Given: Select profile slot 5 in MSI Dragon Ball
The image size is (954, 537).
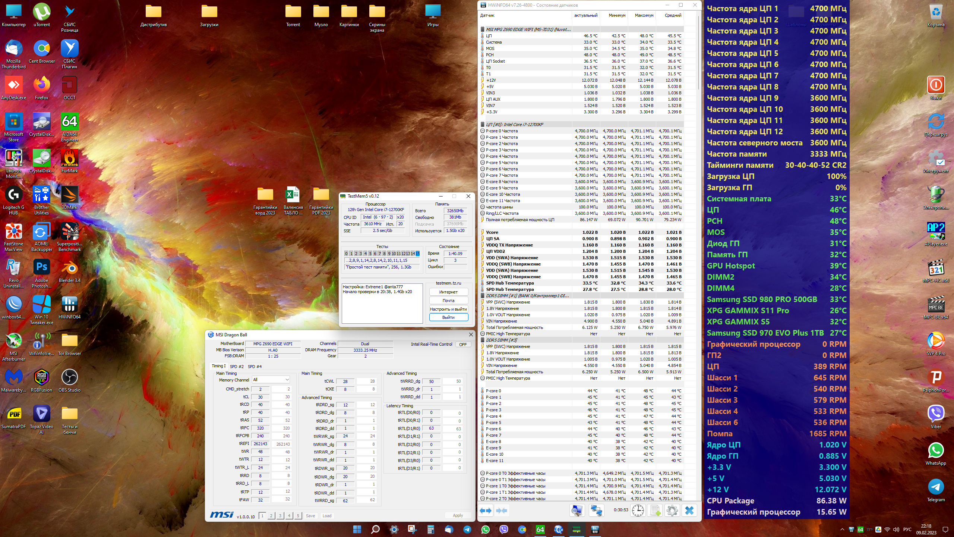Looking at the screenshot, I should [x=298, y=516].
